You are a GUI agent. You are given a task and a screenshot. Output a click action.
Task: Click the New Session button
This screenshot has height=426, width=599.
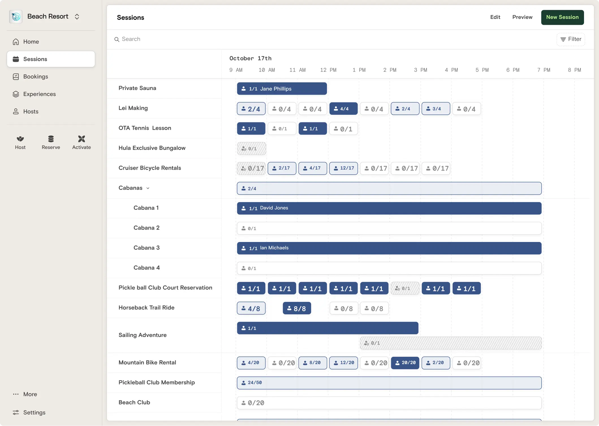click(562, 17)
